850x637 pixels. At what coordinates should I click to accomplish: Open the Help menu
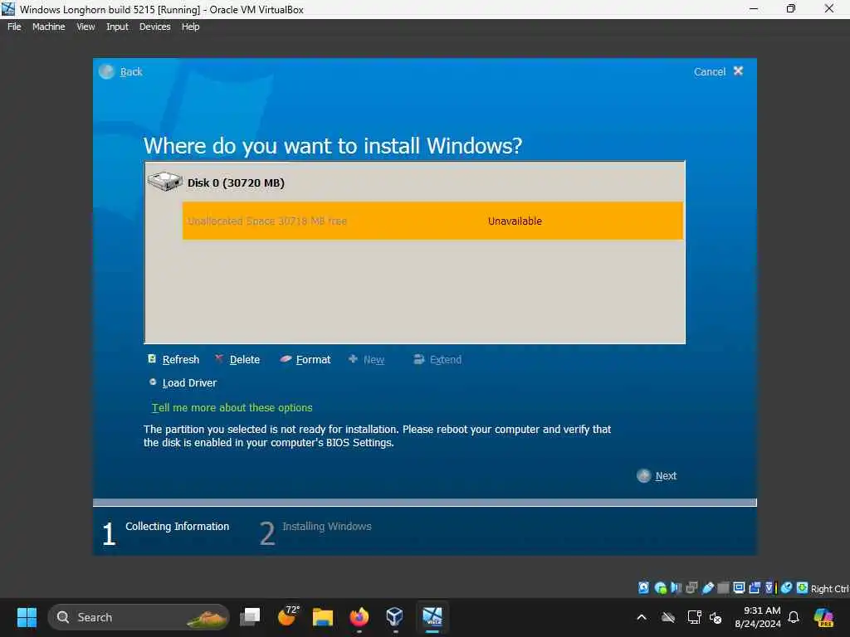pyautogui.click(x=190, y=27)
